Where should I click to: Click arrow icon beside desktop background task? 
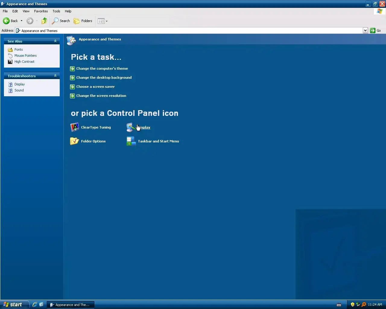[72, 78]
